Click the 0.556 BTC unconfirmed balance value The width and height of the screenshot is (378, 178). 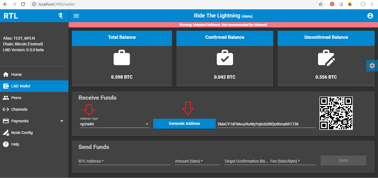[x=326, y=77]
